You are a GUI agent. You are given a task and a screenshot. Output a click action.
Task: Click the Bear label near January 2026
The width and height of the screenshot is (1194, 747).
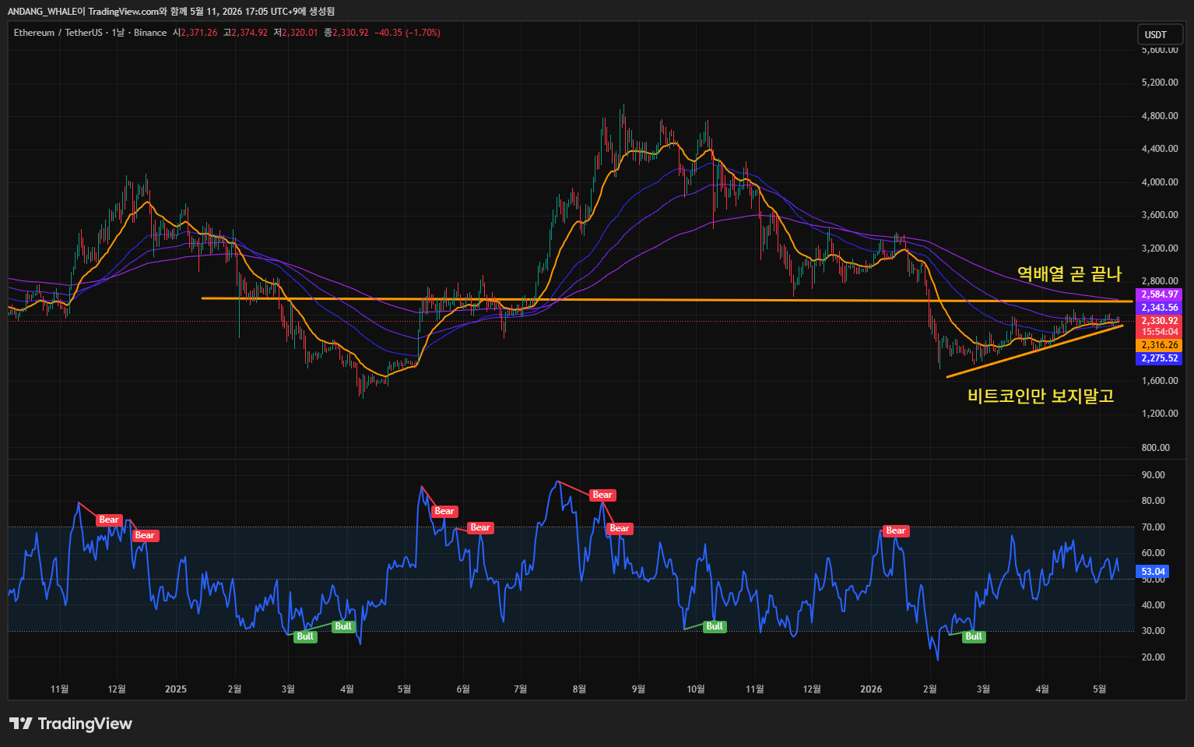(x=896, y=530)
